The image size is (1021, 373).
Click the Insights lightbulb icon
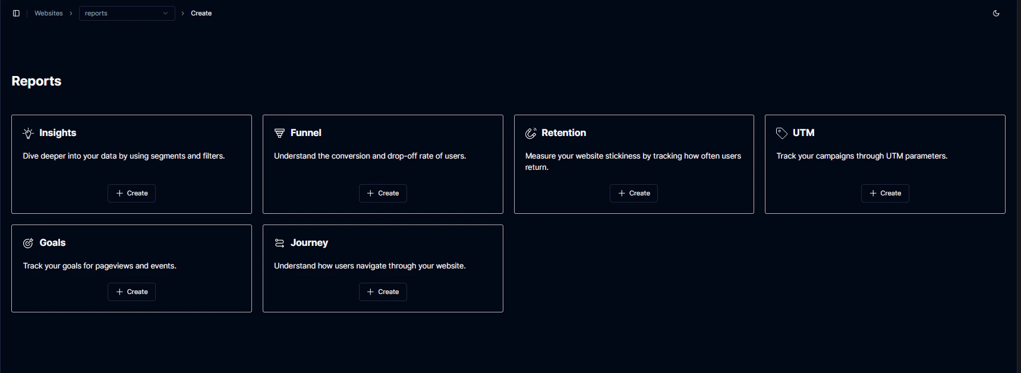pos(27,133)
